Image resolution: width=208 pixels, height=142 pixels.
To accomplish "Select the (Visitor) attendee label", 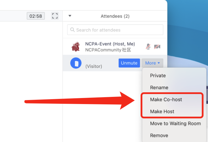I will click(x=94, y=66).
